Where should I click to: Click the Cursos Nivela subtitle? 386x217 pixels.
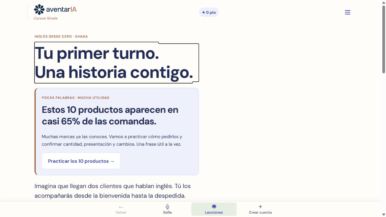[x=45, y=18]
